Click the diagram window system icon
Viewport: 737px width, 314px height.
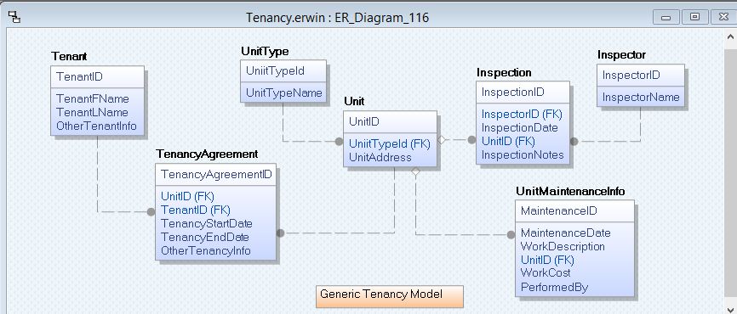(x=14, y=18)
